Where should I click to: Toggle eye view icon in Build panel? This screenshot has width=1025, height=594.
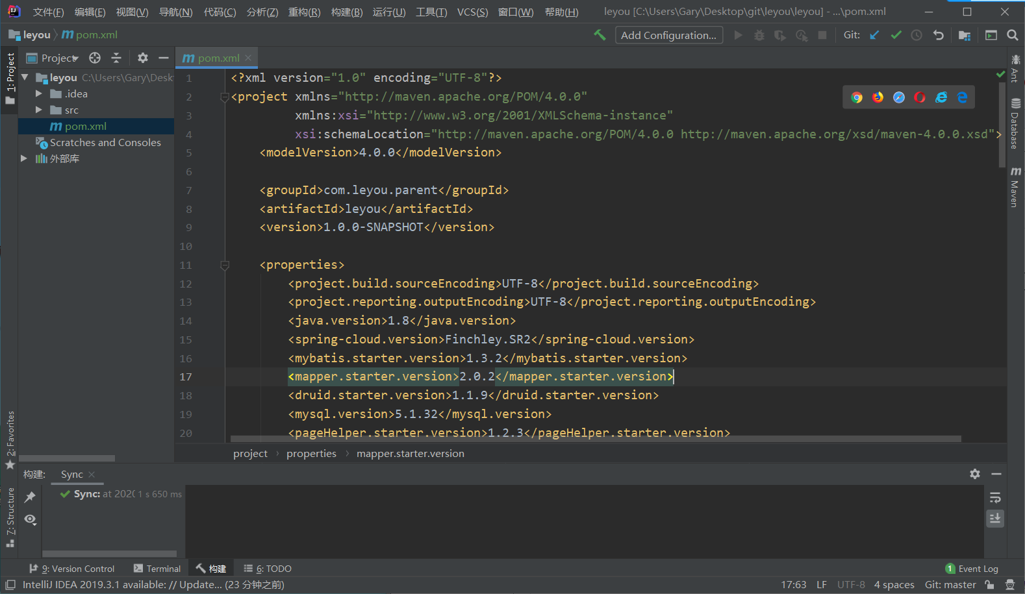30,519
